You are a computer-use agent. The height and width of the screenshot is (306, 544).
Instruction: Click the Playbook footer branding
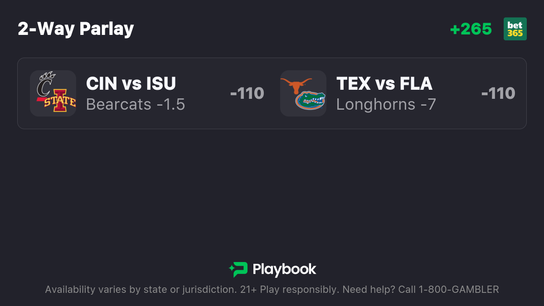272,269
